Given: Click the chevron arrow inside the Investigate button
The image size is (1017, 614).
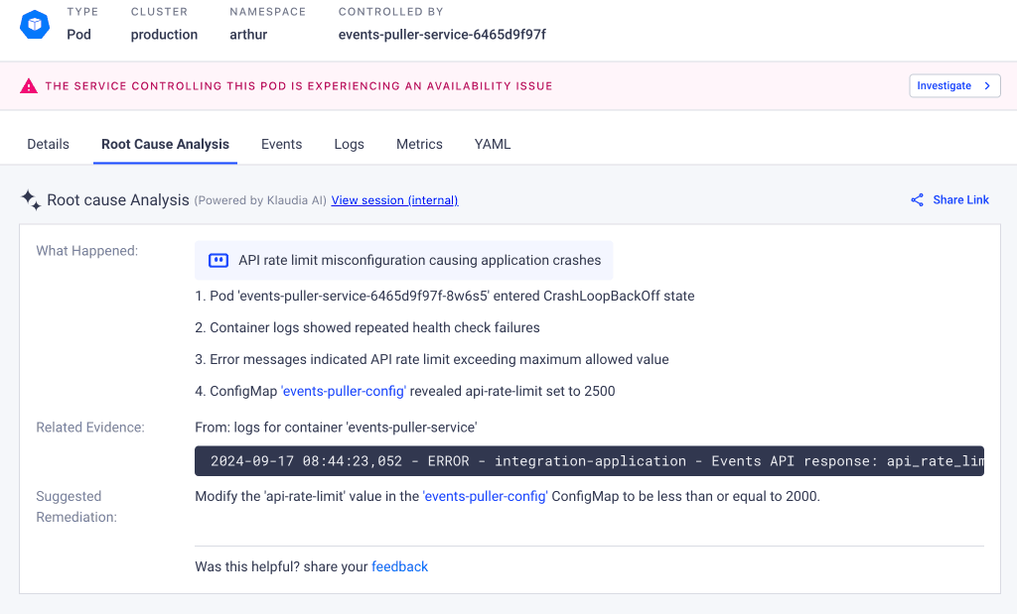Looking at the screenshot, I should point(987,85).
